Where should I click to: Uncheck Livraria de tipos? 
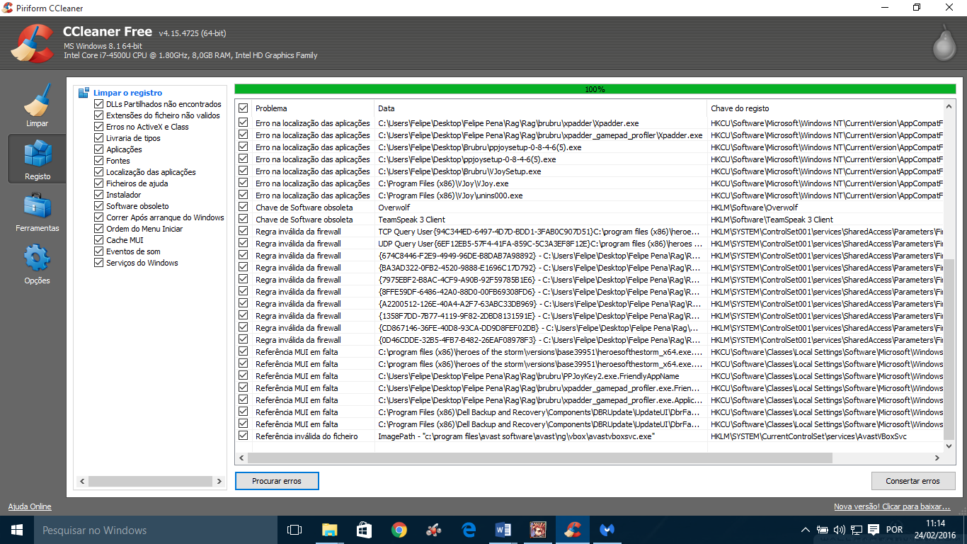pos(99,138)
